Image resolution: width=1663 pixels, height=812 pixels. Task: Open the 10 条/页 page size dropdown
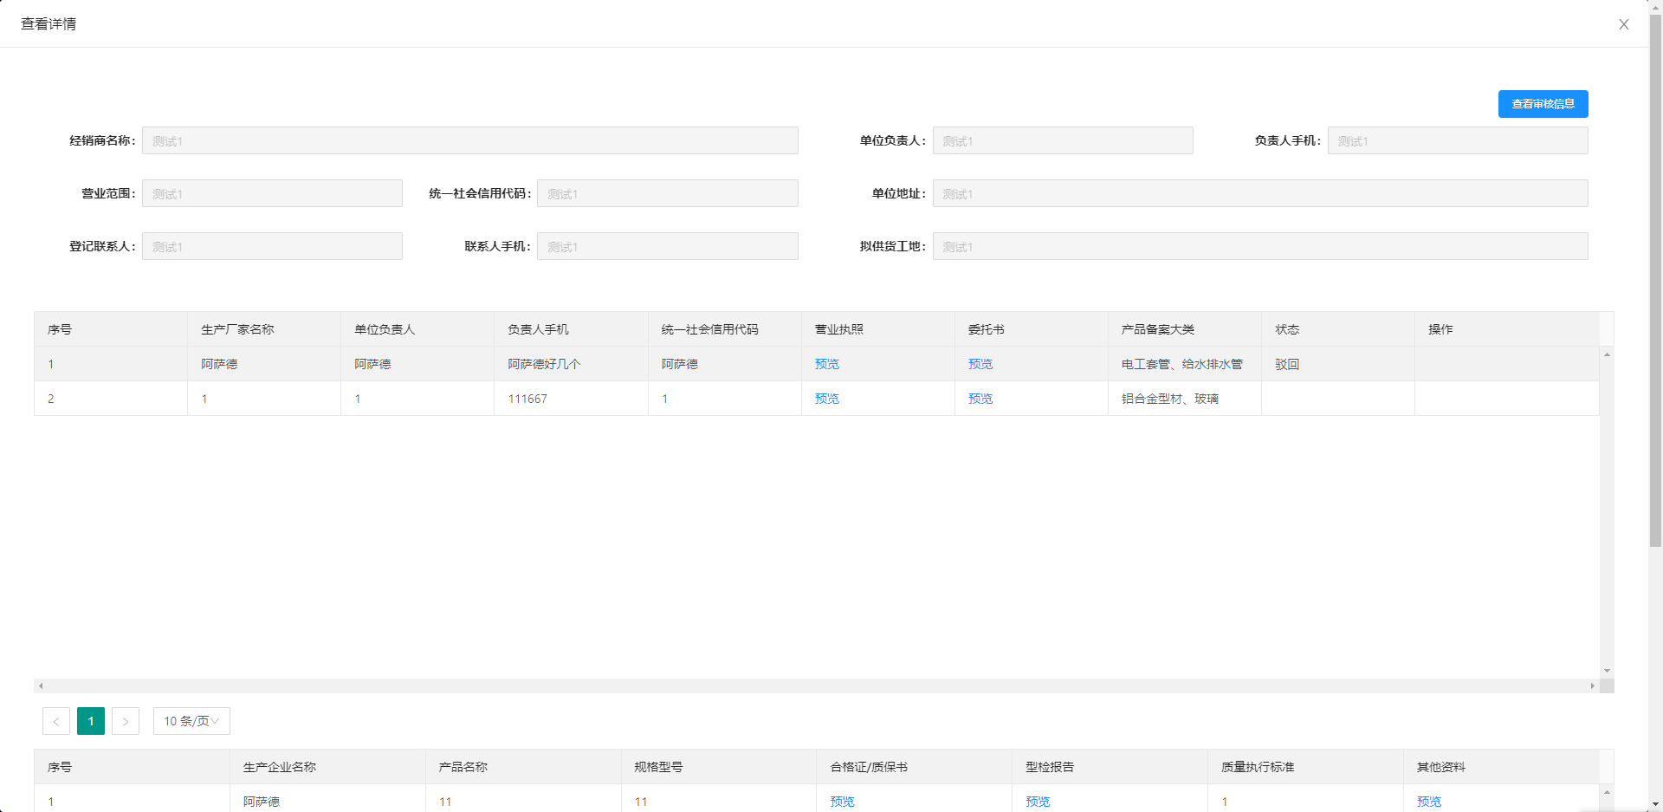coord(191,721)
